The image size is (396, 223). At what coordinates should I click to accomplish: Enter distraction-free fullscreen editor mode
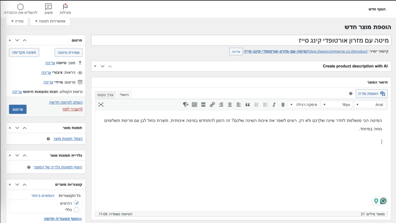click(x=101, y=105)
